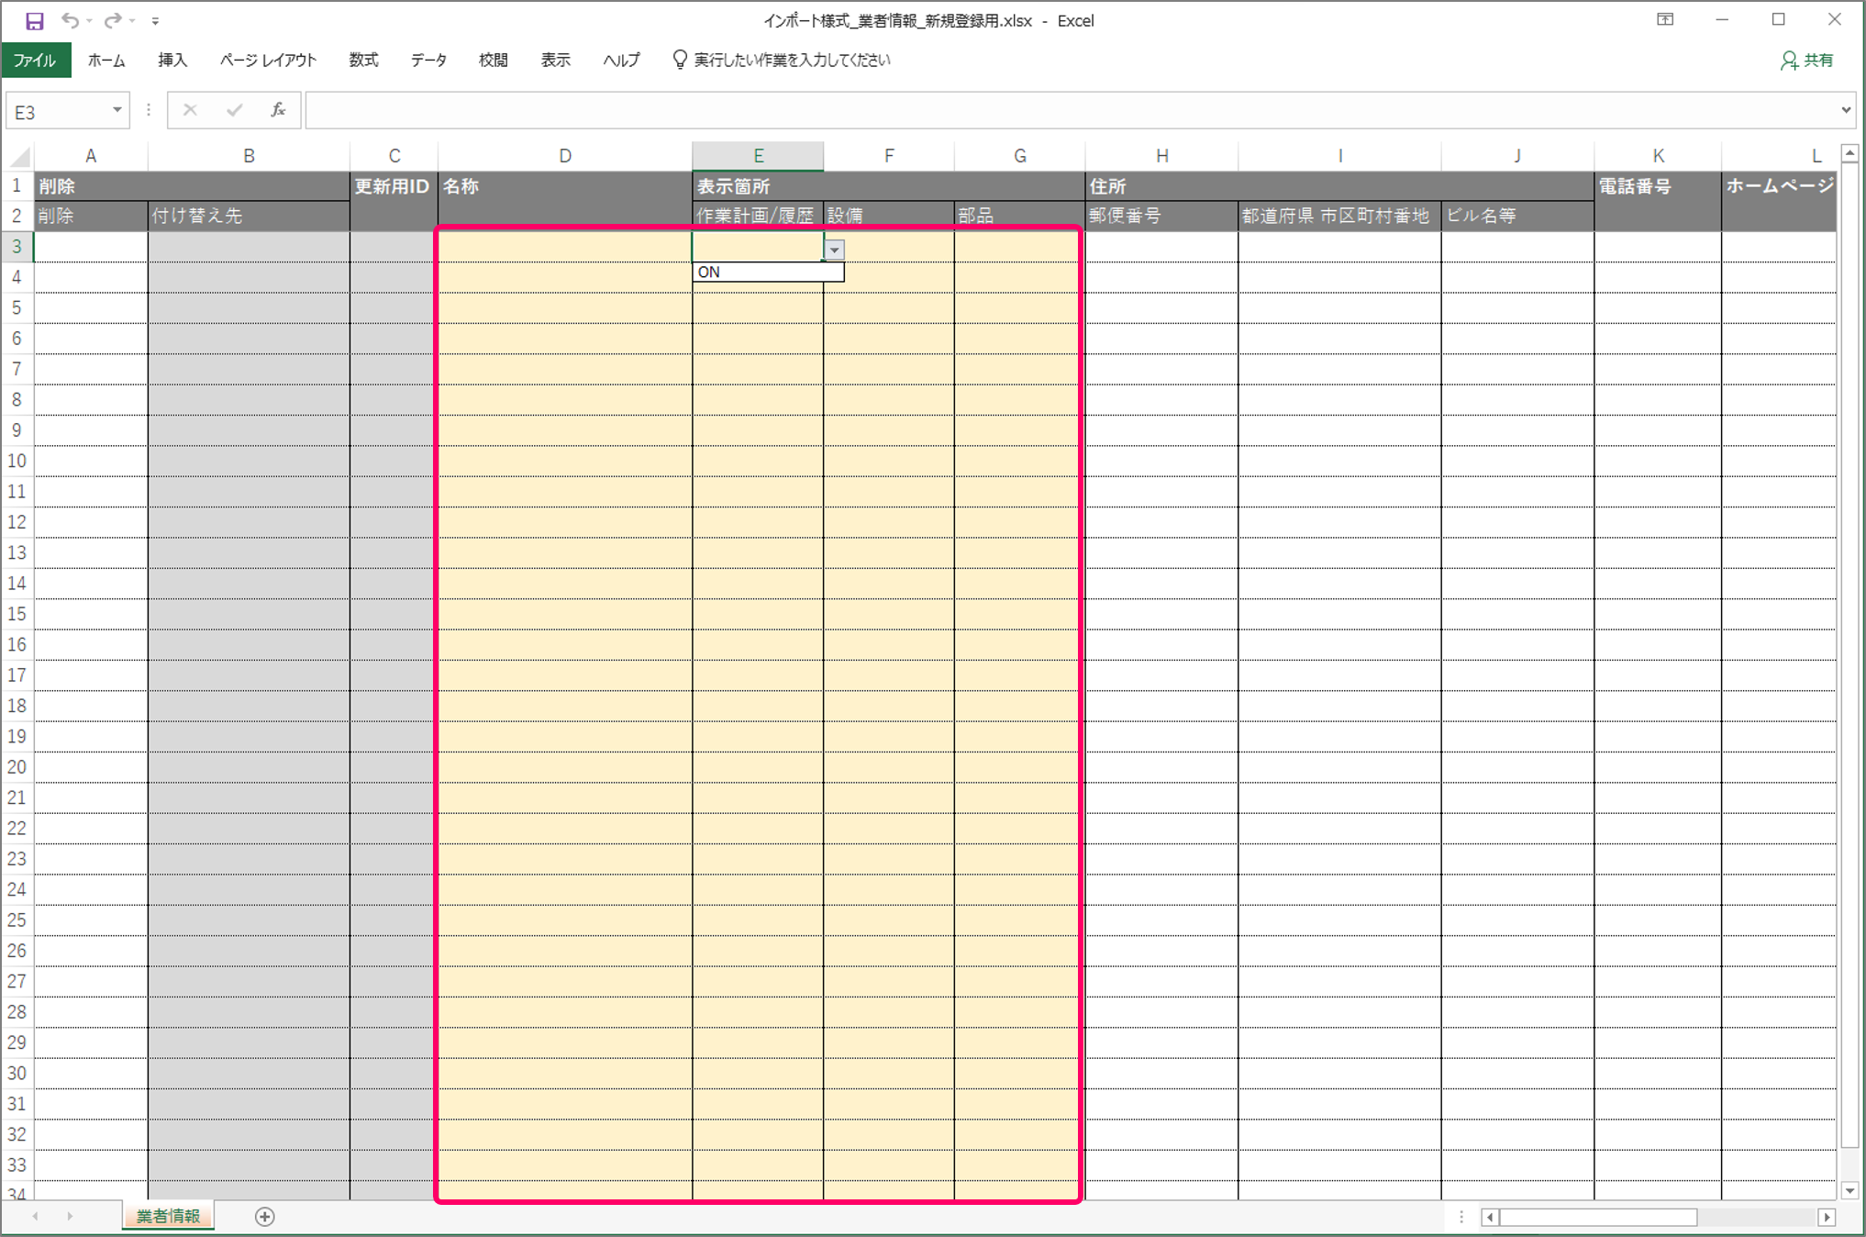Click the formula bar Enter checkmark icon
The height and width of the screenshot is (1237, 1866).
(234, 110)
